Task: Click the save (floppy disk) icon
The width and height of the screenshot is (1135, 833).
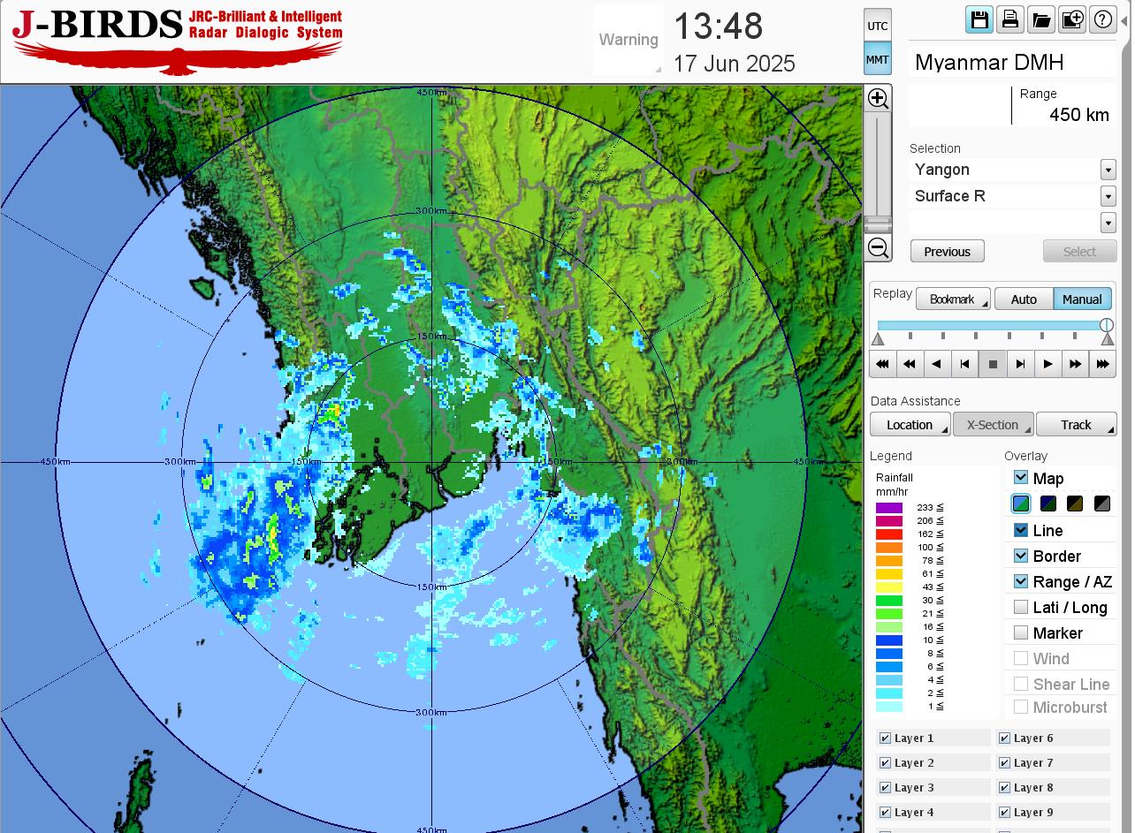Action: click(x=979, y=19)
